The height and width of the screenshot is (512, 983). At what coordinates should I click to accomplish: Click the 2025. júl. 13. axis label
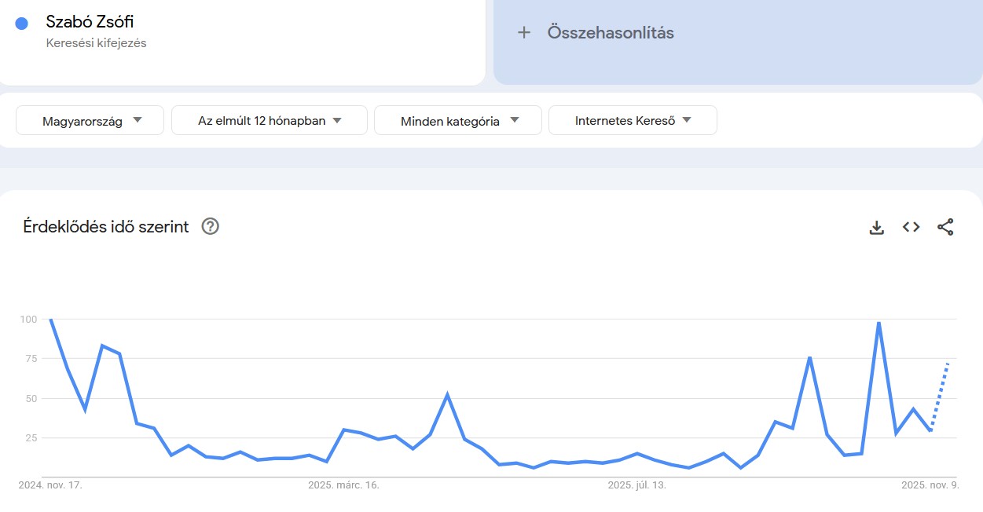639,485
